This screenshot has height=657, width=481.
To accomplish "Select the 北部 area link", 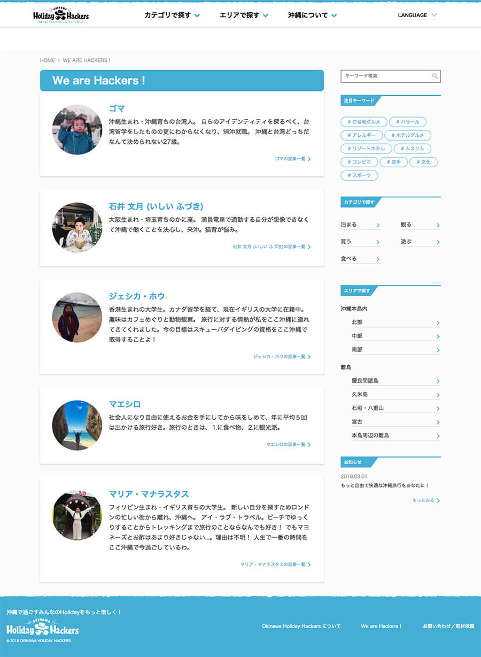I will (395, 322).
